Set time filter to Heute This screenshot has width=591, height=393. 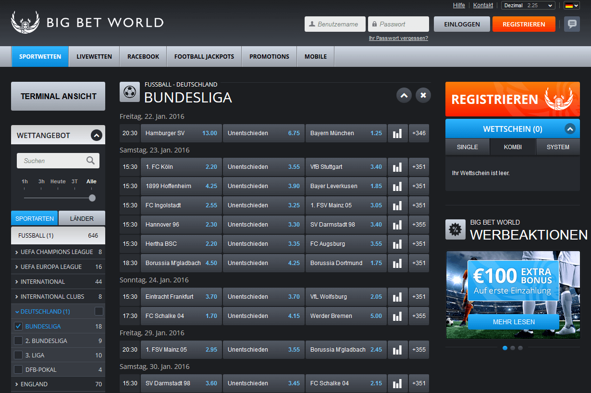pos(58,181)
